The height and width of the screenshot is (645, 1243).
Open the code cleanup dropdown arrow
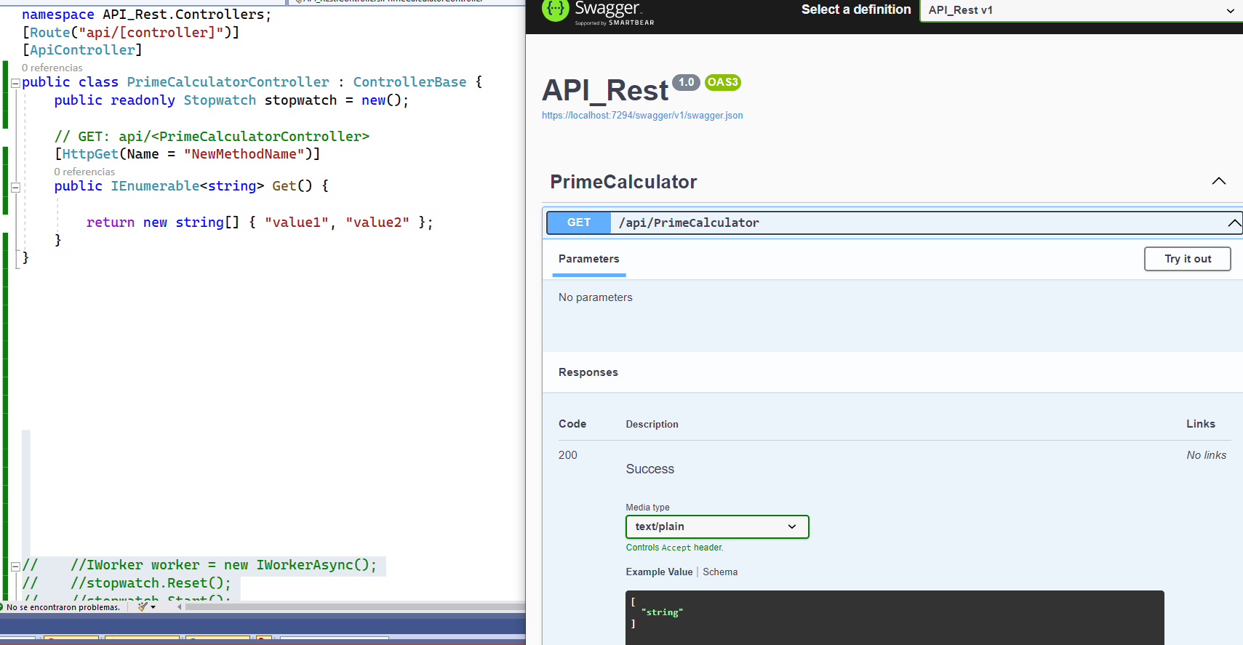click(153, 607)
